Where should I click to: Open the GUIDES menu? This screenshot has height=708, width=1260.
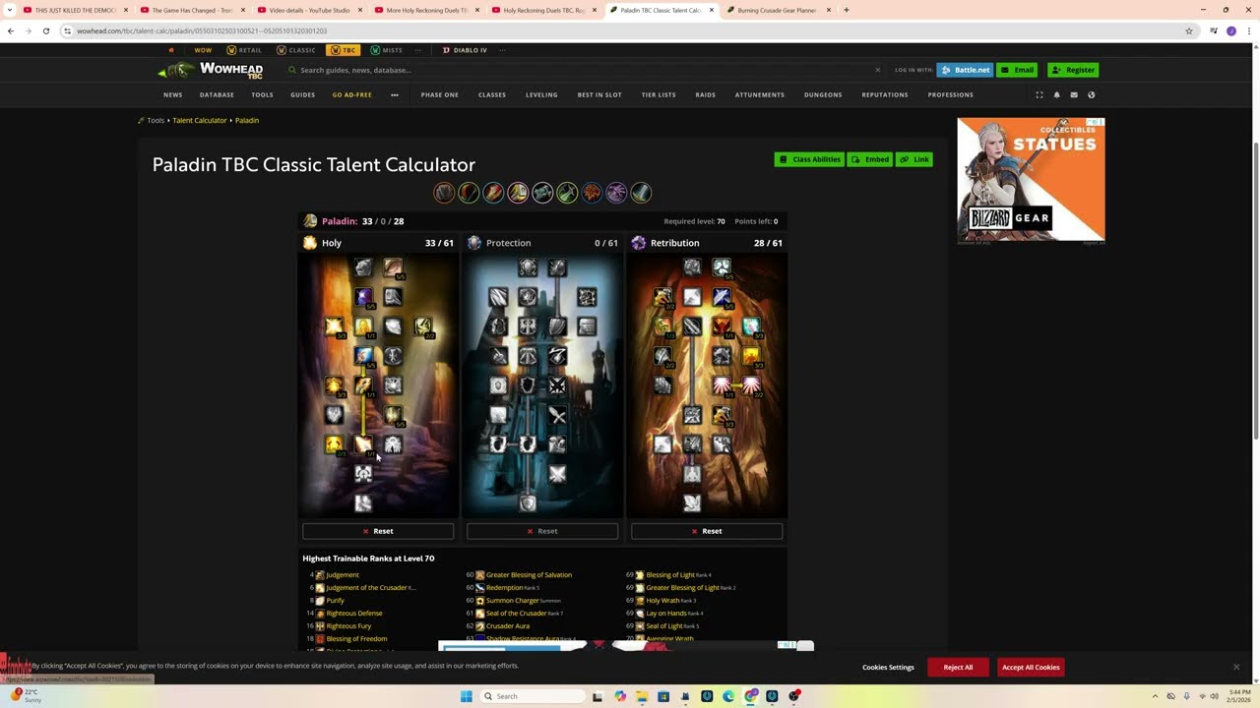303,95
